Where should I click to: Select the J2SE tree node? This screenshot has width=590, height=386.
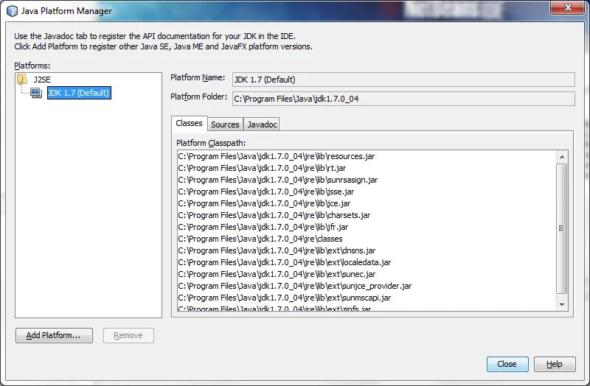(42, 80)
